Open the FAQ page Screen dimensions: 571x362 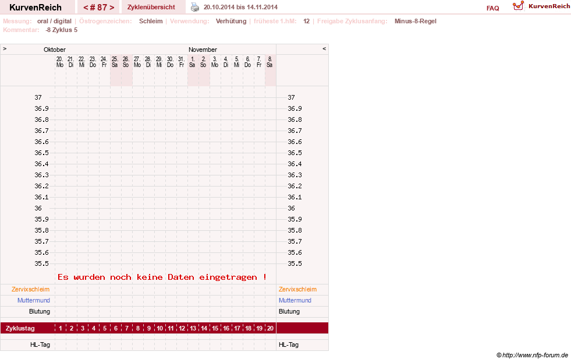tap(492, 8)
